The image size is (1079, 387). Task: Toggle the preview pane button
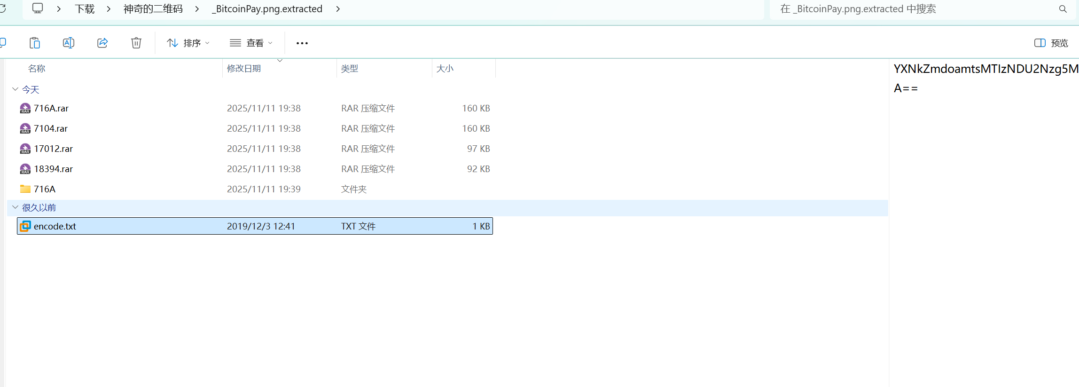(1051, 43)
